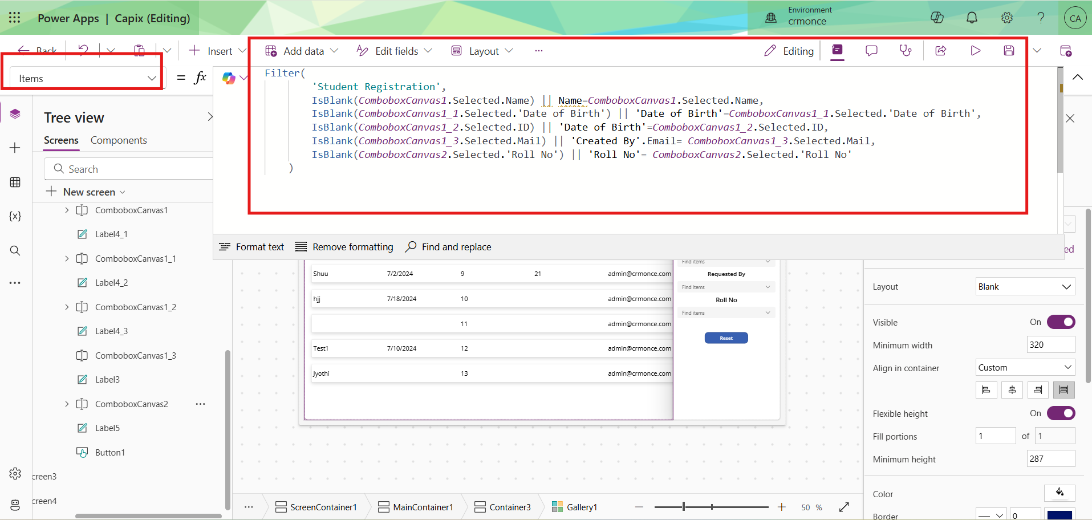Image resolution: width=1092 pixels, height=520 pixels.
Task: Select Gallery1 in the breadcrumb
Action: click(x=574, y=507)
